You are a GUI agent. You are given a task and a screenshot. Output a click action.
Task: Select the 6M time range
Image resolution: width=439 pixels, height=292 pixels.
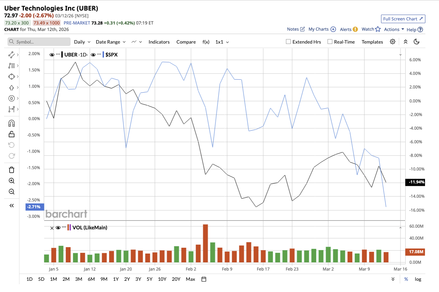(91, 279)
